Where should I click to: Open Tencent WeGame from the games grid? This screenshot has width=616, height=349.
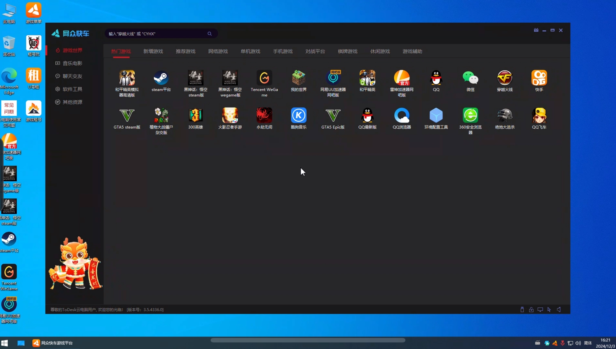264,78
